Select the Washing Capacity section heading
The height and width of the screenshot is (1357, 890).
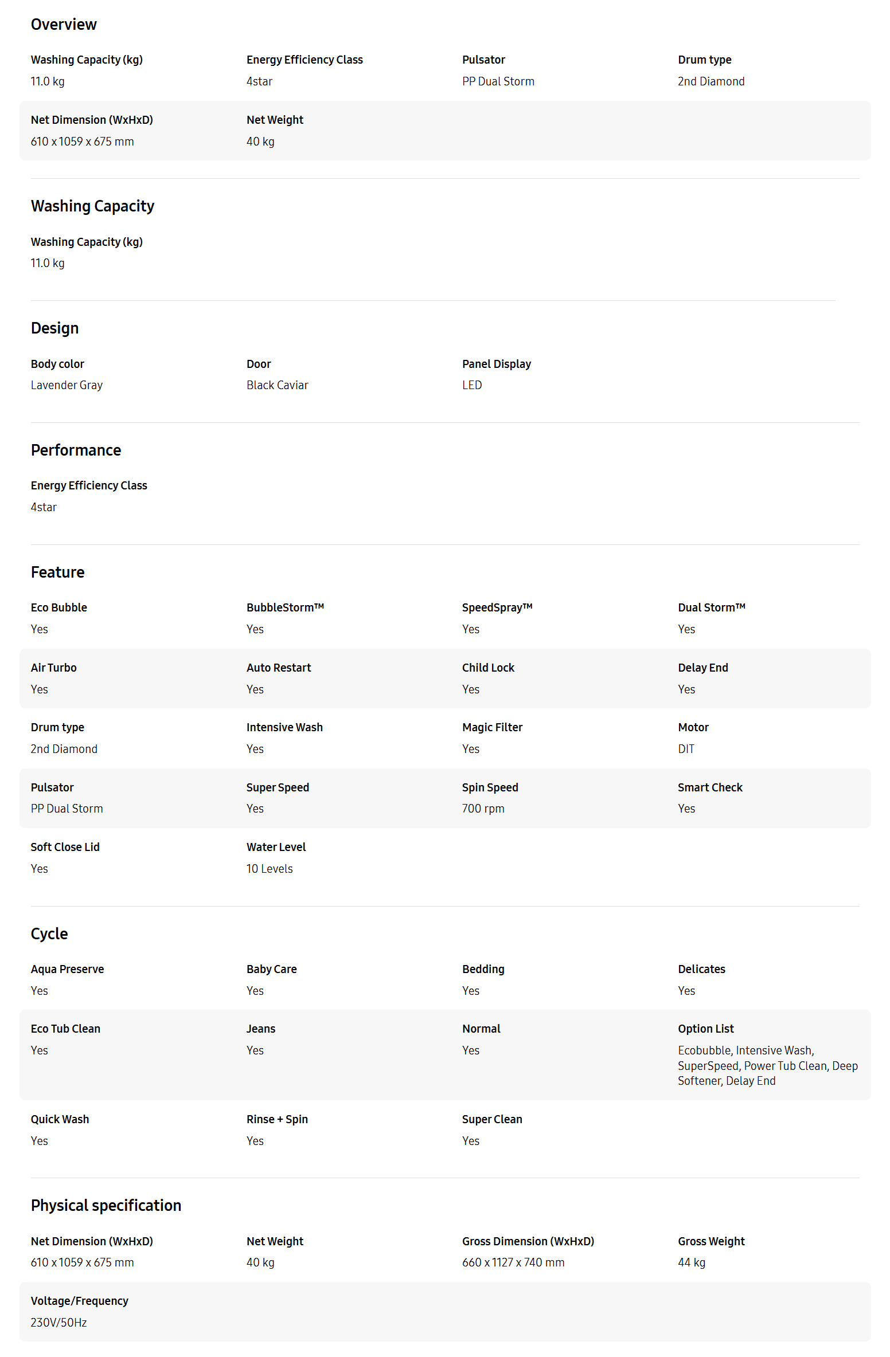click(x=92, y=206)
